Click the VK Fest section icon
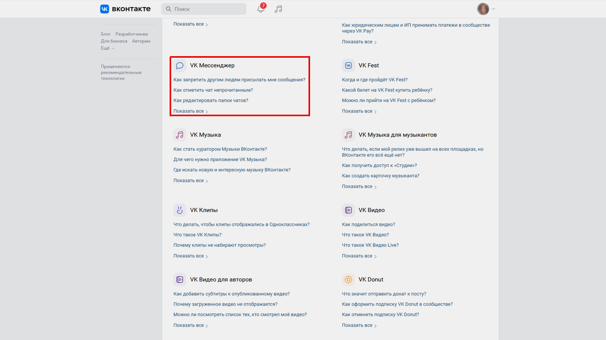The image size is (606, 340). click(348, 66)
